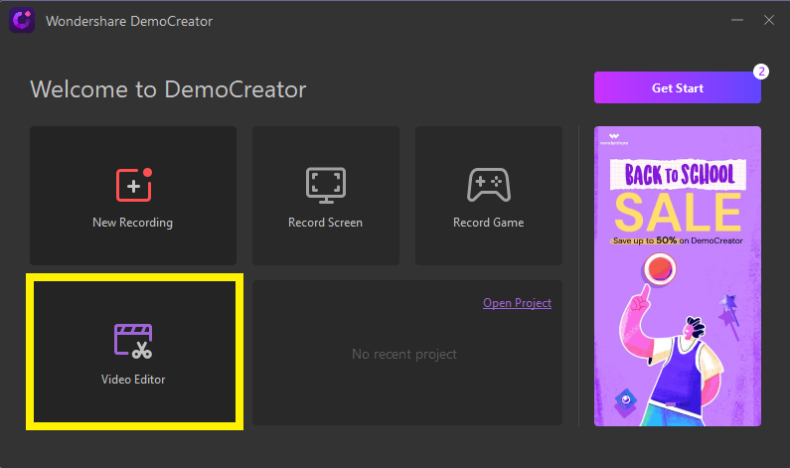Click the Record Screen monitor icon

click(x=326, y=186)
